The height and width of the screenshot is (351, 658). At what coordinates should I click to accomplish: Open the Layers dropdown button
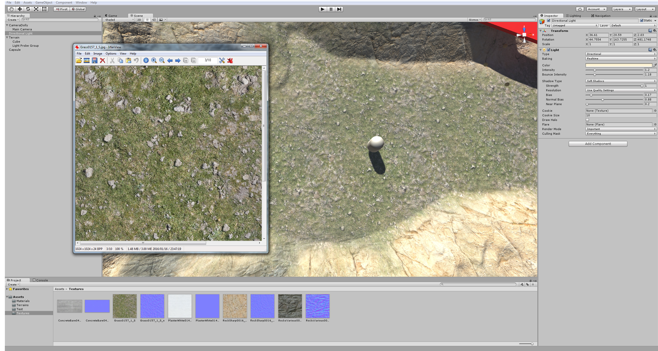pos(622,9)
